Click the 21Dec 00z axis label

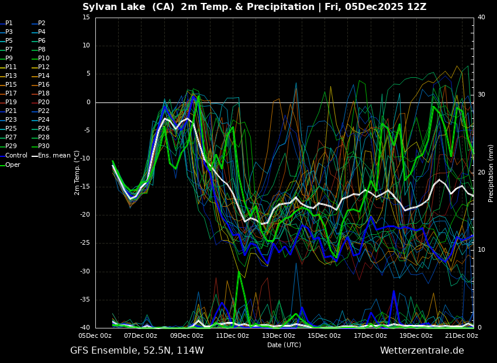[461, 336]
